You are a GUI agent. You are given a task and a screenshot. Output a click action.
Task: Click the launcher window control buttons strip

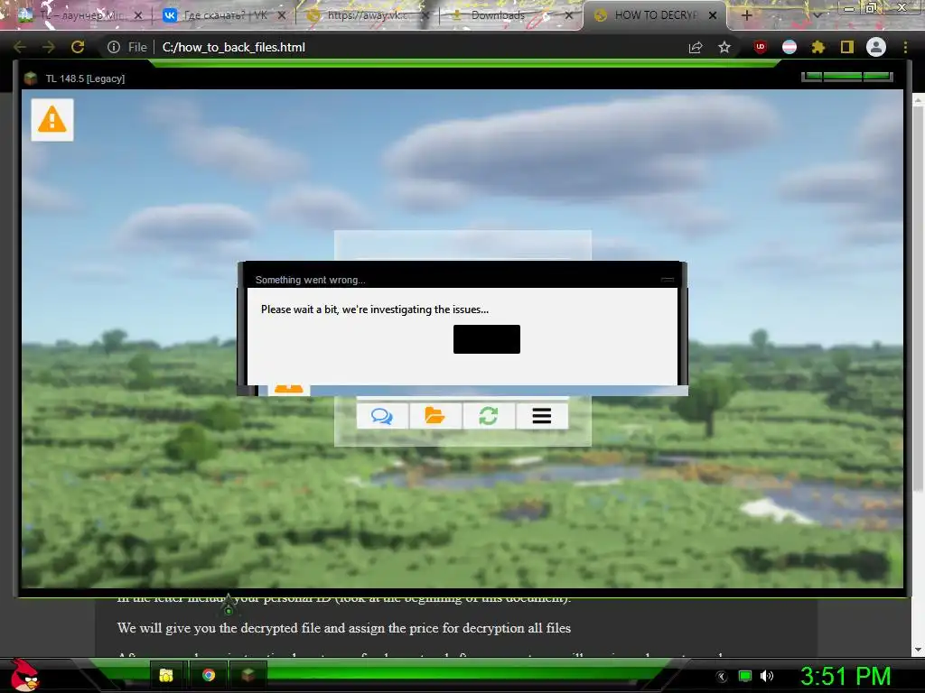pyautogui.click(x=846, y=77)
